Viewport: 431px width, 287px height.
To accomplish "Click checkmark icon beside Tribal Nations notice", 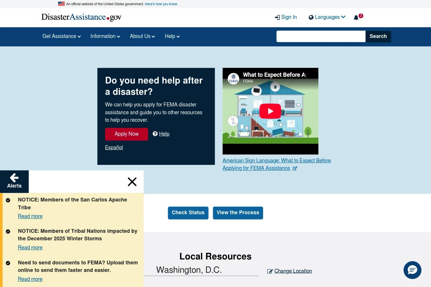I will (x=8, y=231).
